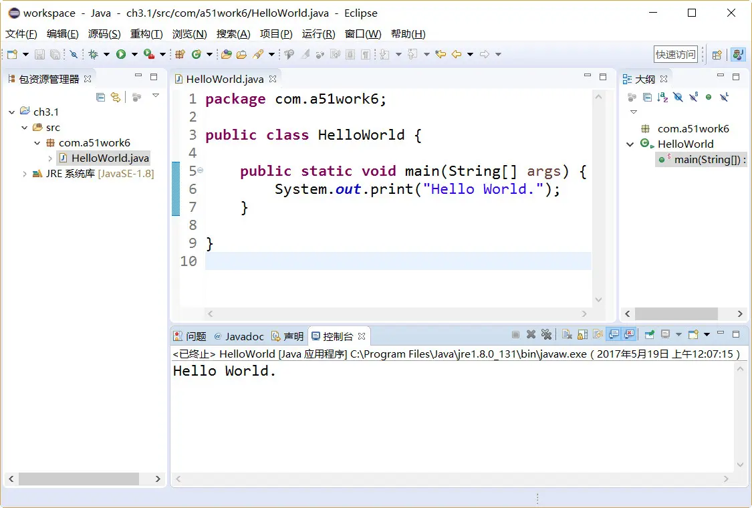Click the skip all breakpoints icon
The height and width of the screenshot is (508, 752).
pyautogui.click(x=74, y=54)
